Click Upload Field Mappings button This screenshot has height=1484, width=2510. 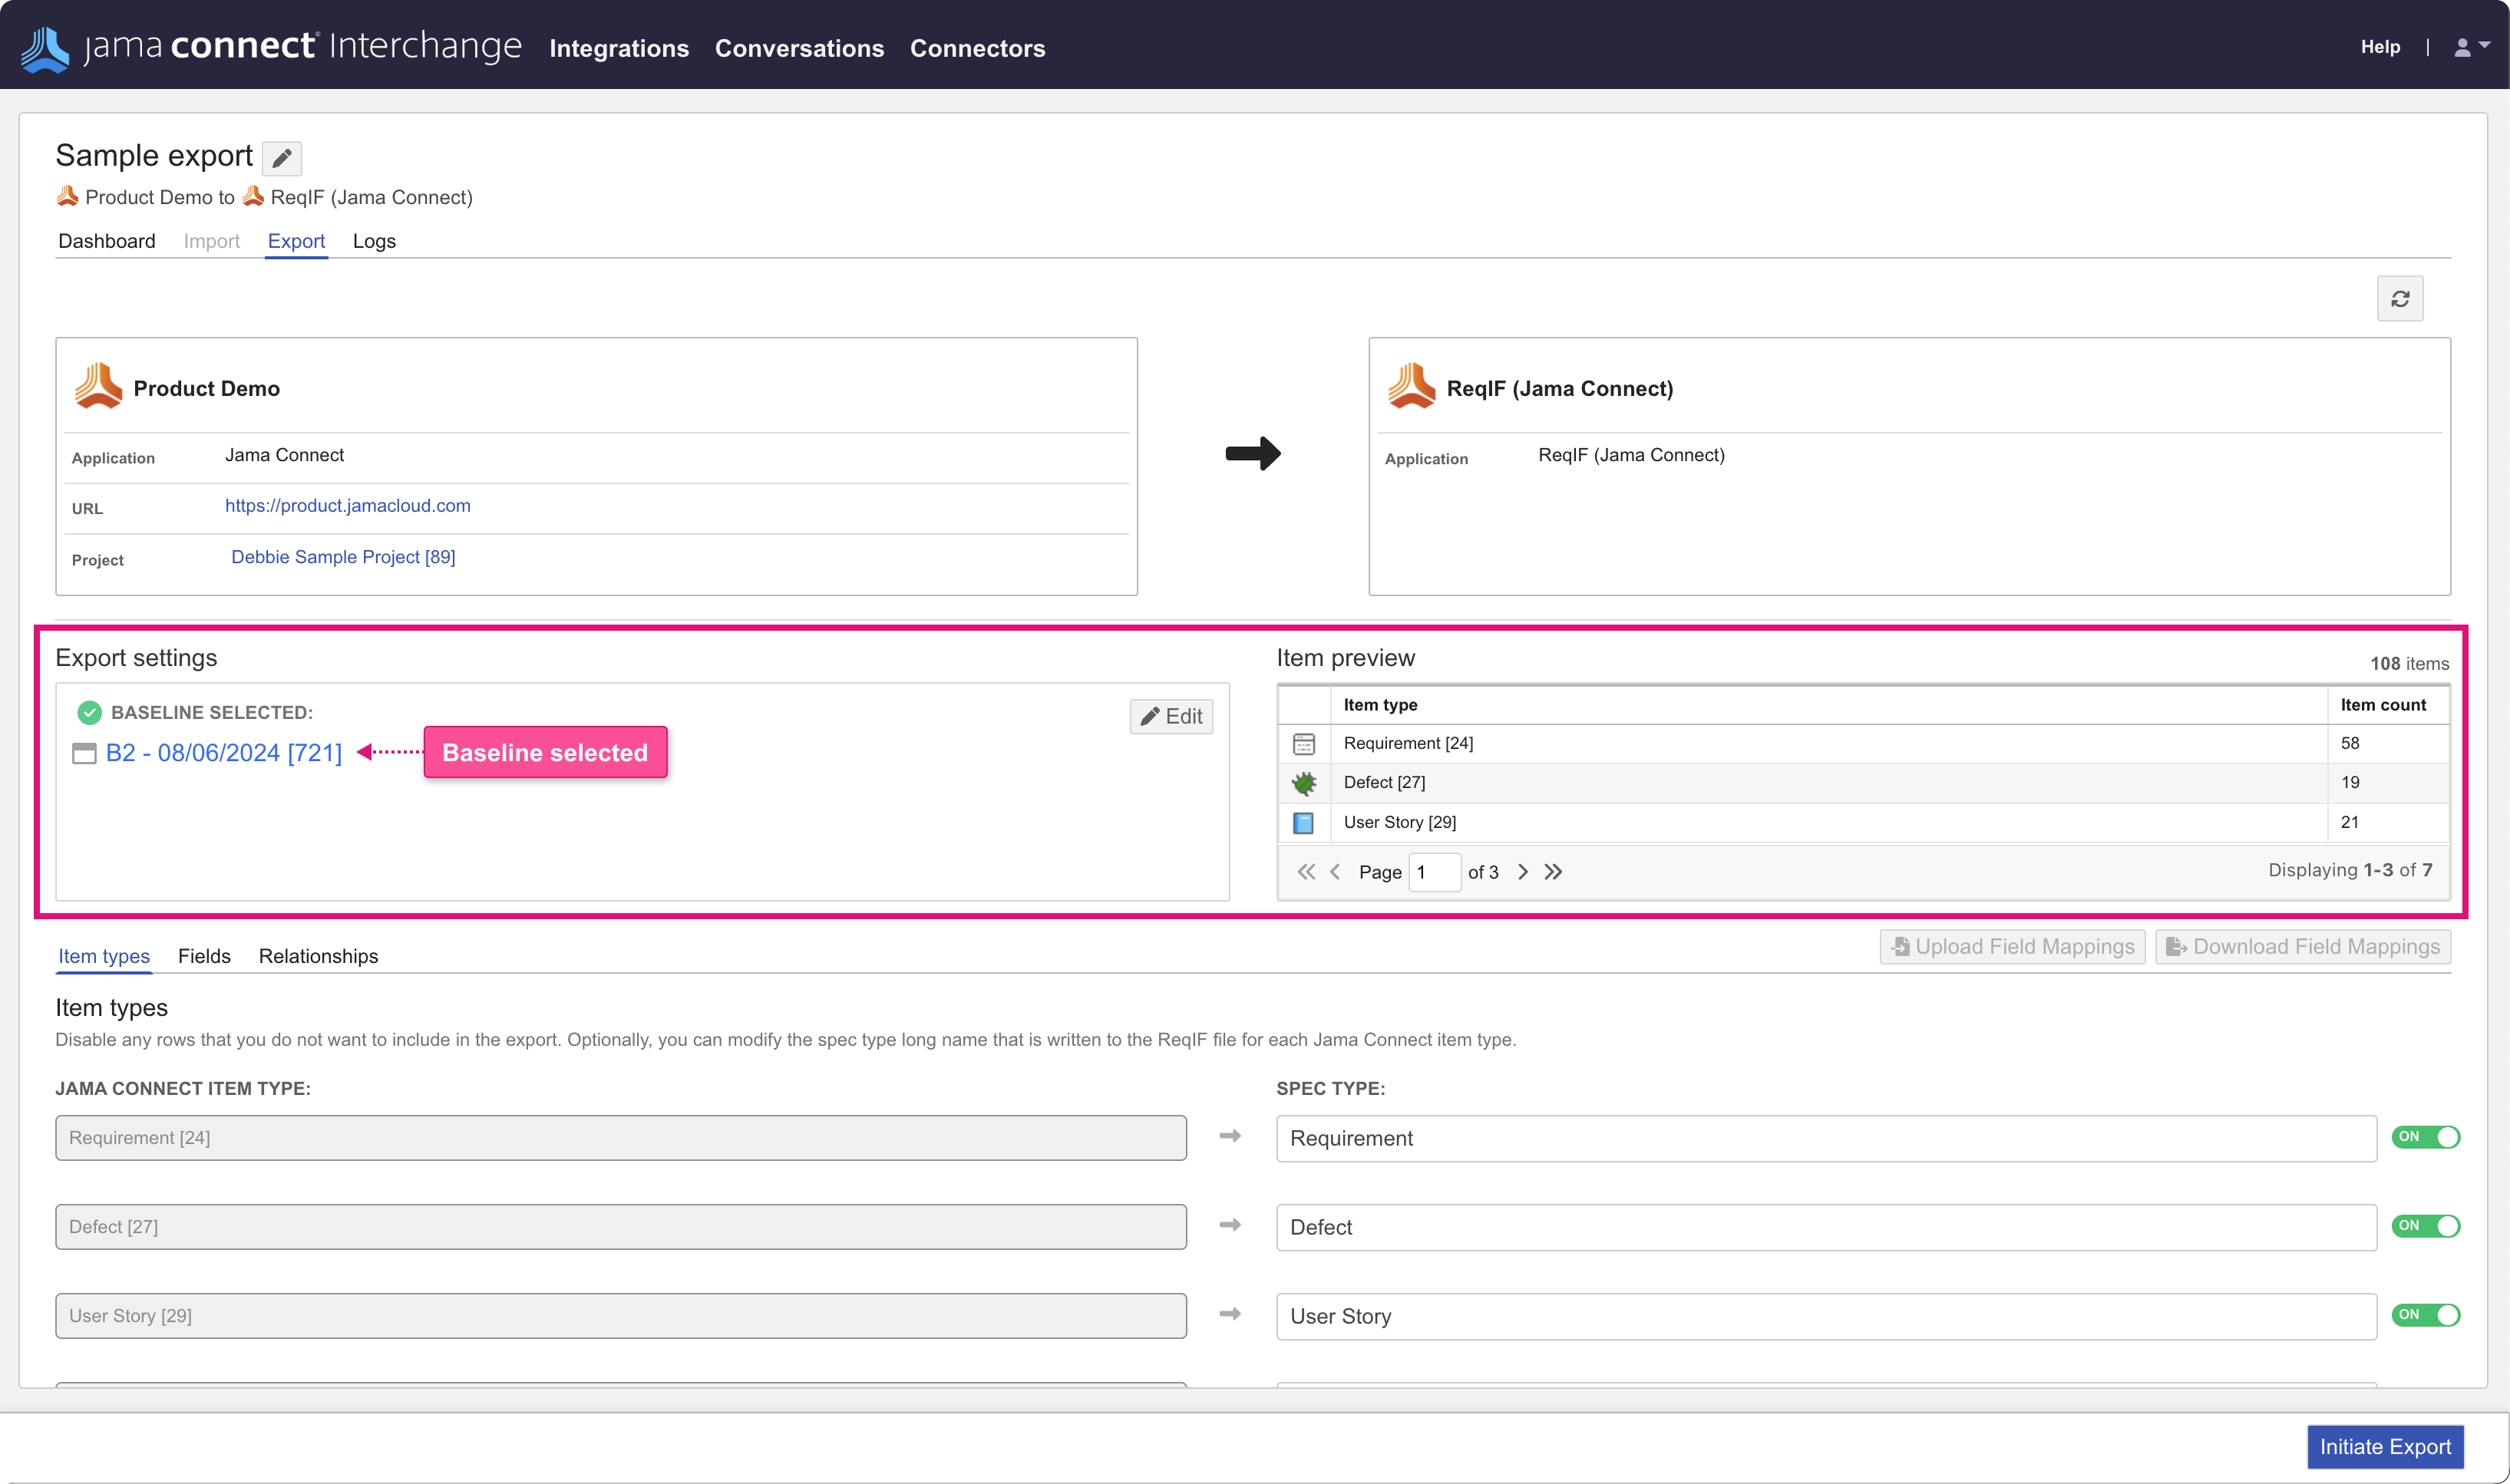(2013, 947)
